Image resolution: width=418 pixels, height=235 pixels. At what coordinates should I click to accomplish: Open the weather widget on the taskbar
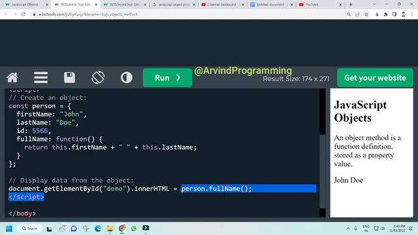[62, 228]
